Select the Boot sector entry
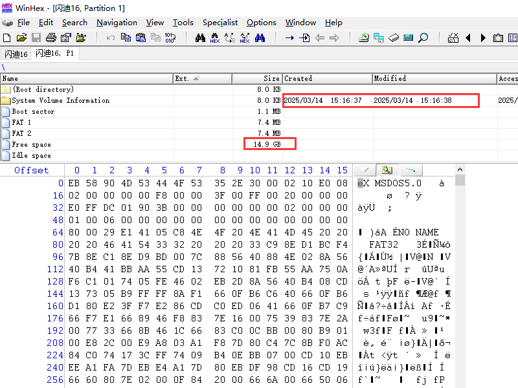Viewport: 518px width, 388px height. coord(33,111)
